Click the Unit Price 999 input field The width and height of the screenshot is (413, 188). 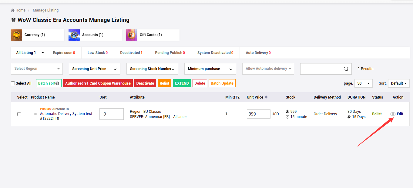pos(258,114)
